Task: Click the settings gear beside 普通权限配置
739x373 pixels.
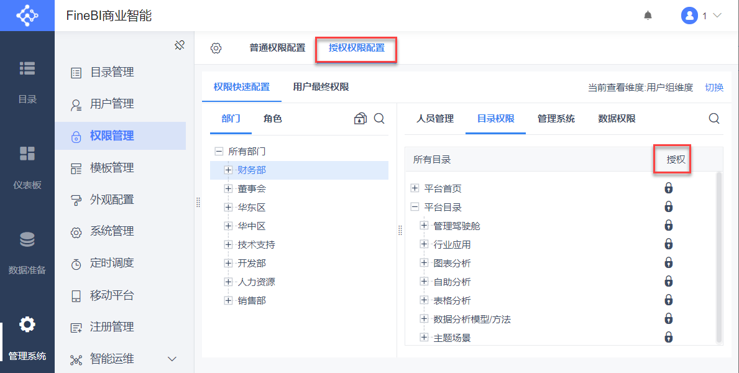Action: pos(216,48)
